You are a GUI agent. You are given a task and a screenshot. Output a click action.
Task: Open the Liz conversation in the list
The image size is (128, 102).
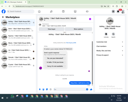[x=18, y=51]
